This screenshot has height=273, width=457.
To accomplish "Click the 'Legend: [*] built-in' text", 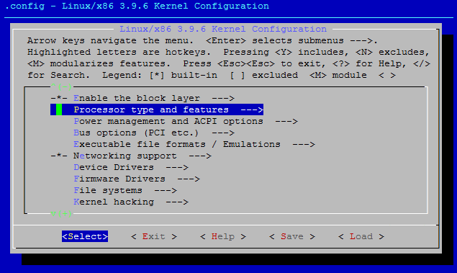I will tap(160, 75).
